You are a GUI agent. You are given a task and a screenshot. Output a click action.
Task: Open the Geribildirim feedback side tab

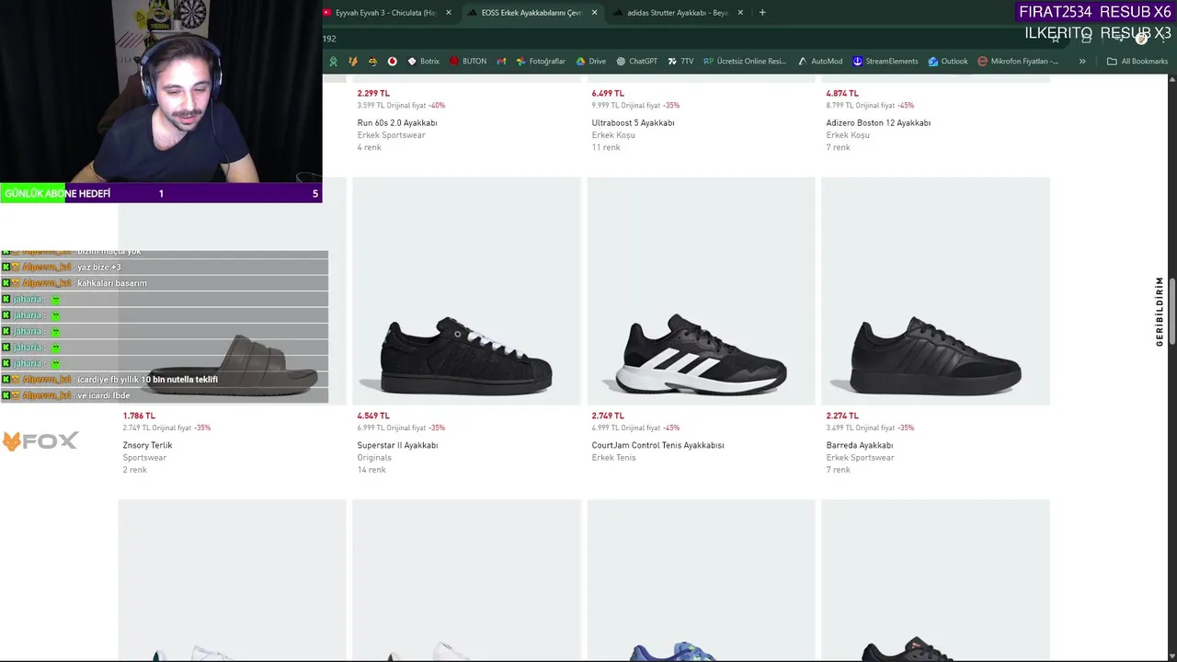(x=1160, y=311)
